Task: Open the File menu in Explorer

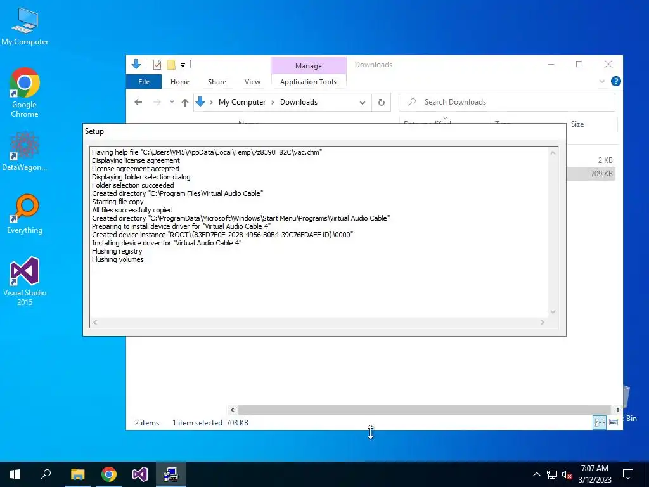Action: [144, 82]
